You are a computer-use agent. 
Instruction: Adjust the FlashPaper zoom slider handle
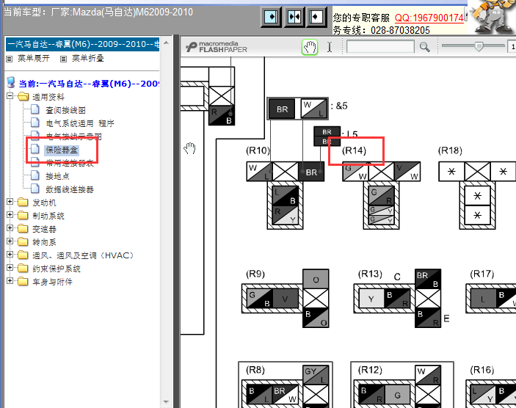pos(479,46)
